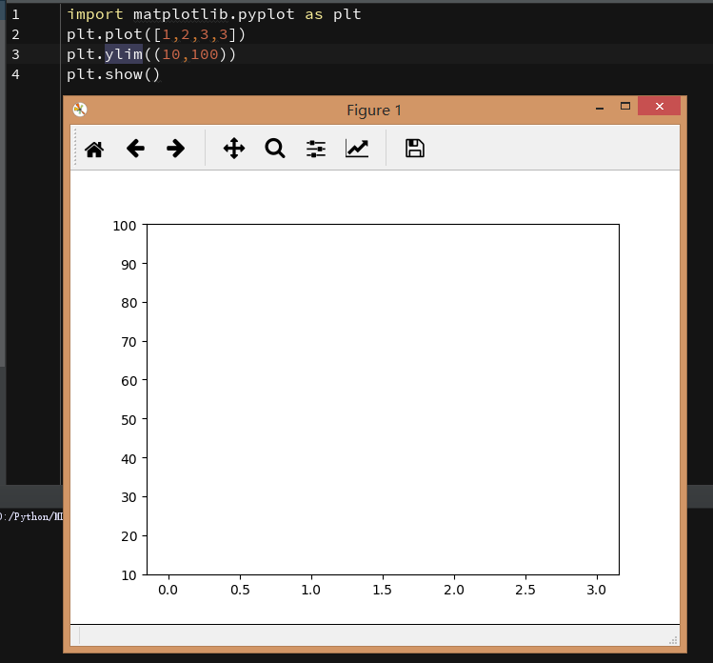Click the Figure 1 title text
Viewport: 713px width, 663px height.
[374, 110]
